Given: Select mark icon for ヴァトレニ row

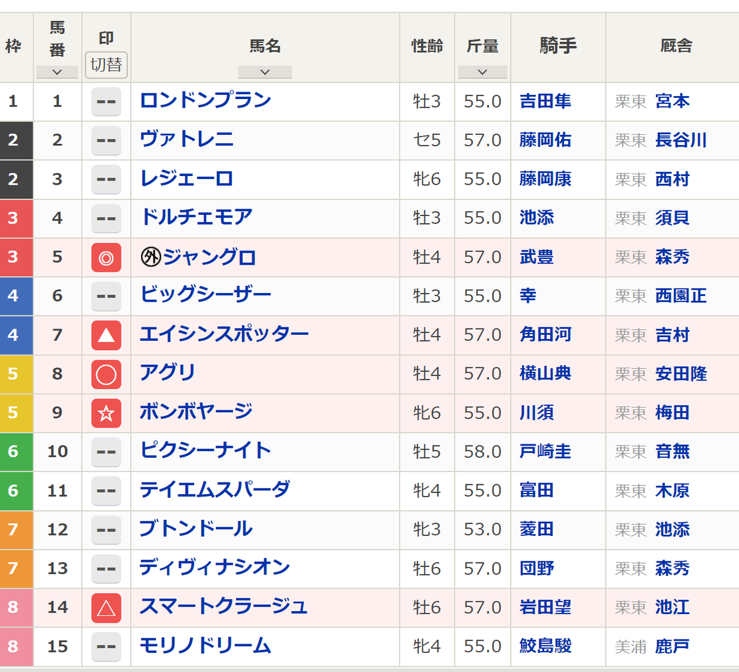Looking at the screenshot, I should click(107, 140).
